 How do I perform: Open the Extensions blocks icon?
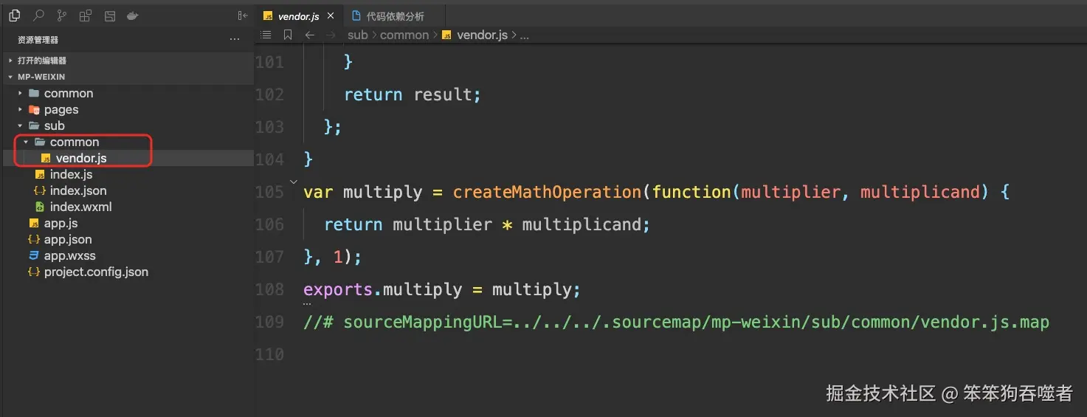[86, 15]
